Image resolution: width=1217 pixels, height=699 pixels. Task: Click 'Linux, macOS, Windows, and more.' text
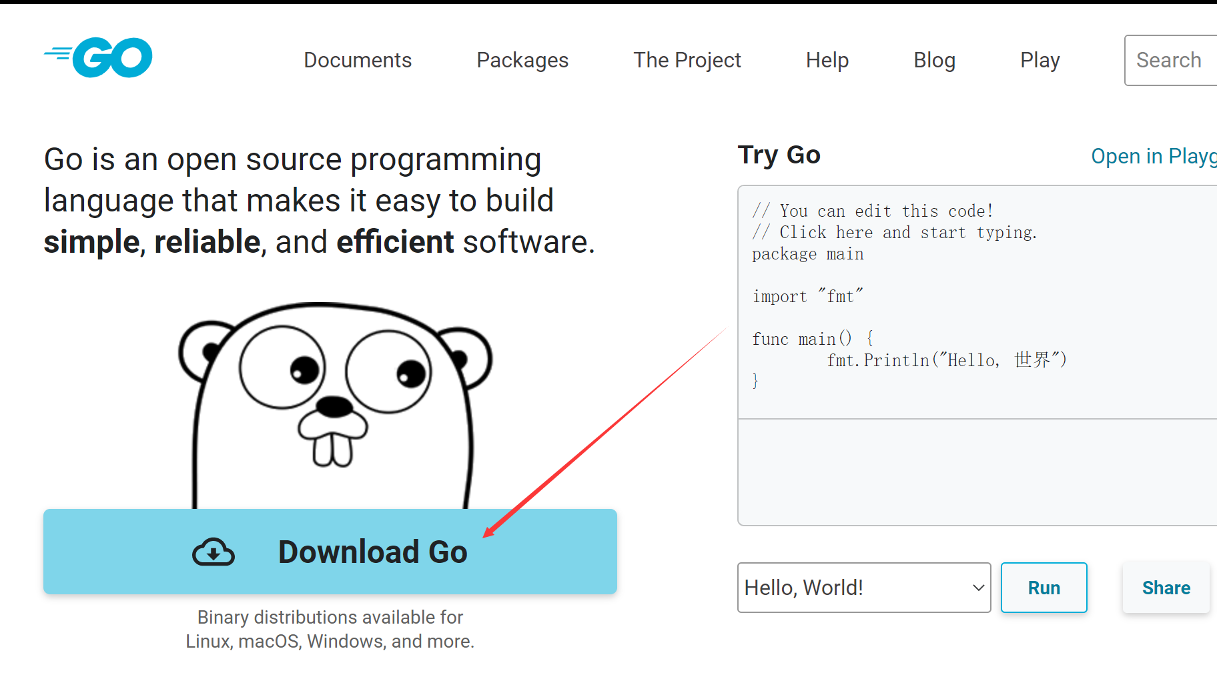point(330,641)
